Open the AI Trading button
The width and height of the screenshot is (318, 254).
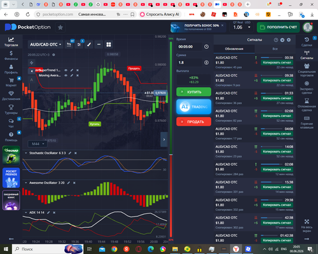194,107
